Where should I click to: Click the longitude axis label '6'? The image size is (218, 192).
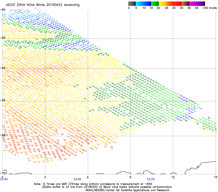click(x=88, y=177)
